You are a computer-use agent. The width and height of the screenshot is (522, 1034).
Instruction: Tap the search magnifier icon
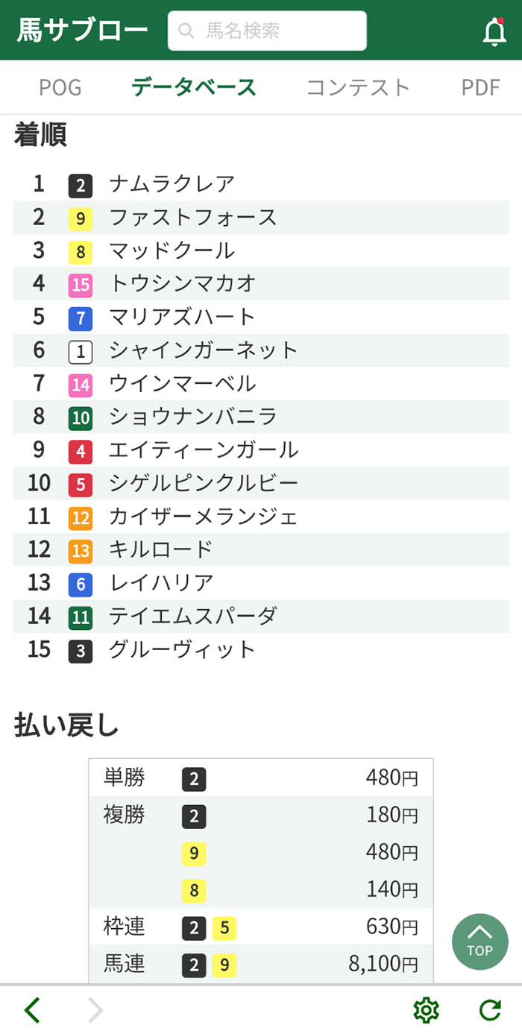pos(187,31)
